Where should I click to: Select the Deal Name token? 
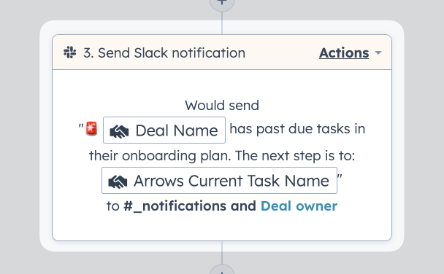coord(164,130)
